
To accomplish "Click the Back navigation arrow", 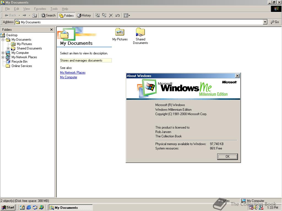I will (x=10, y=15).
